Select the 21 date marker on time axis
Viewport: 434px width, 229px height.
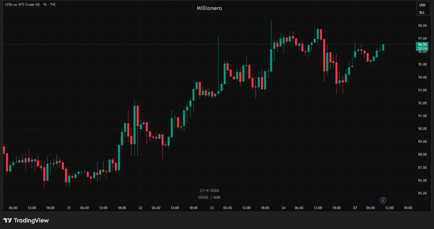(69, 208)
